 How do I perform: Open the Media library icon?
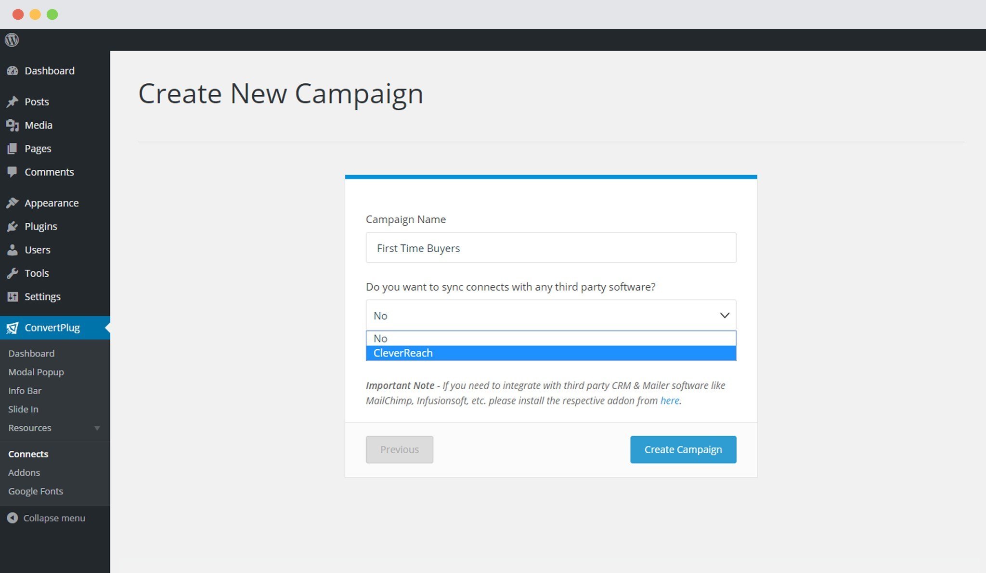[13, 125]
